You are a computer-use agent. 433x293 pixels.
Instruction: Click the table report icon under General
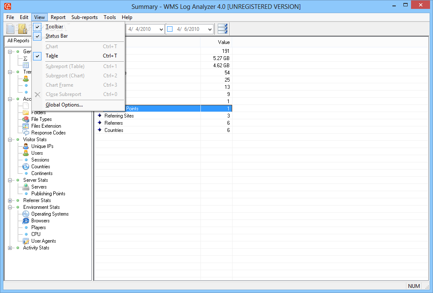(26, 65)
